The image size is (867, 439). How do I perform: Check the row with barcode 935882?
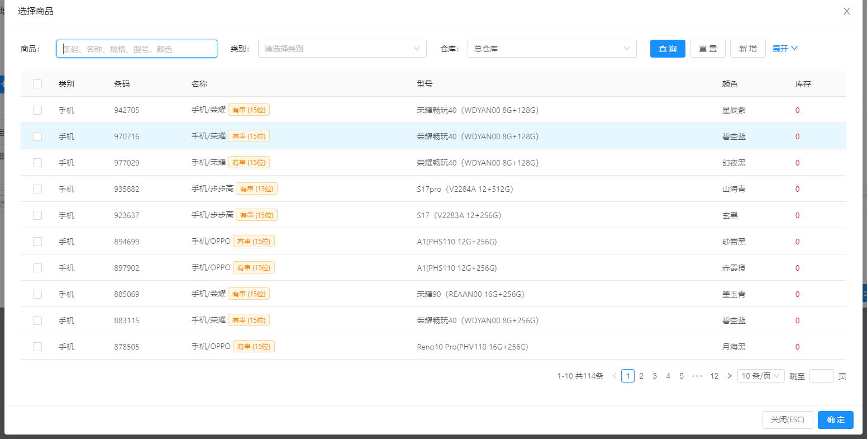pyautogui.click(x=37, y=189)
